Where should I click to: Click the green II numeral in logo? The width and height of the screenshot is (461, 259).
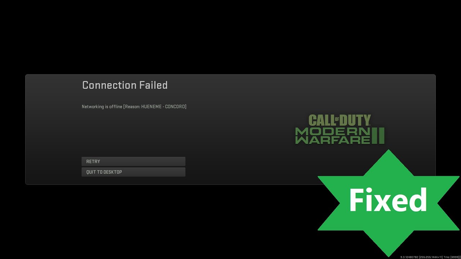[378, 136]
